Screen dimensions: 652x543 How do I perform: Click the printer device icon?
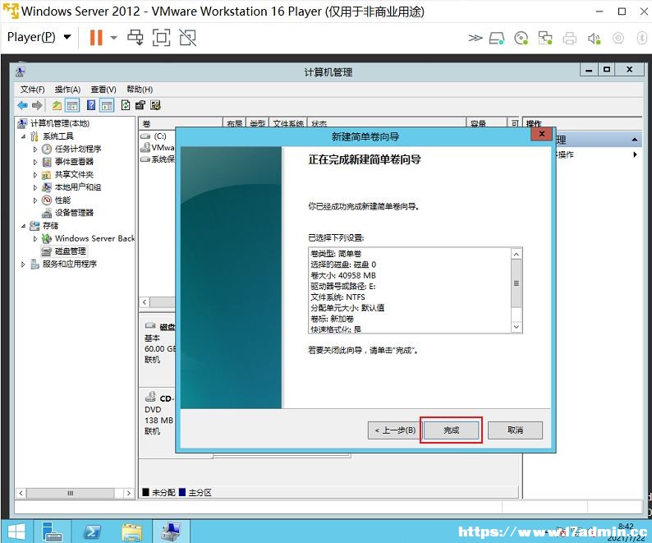point(570,39)
